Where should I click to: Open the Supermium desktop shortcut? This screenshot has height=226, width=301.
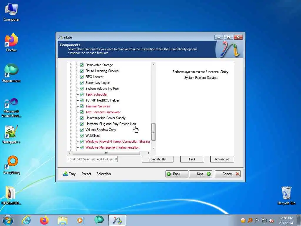[11, 73]
